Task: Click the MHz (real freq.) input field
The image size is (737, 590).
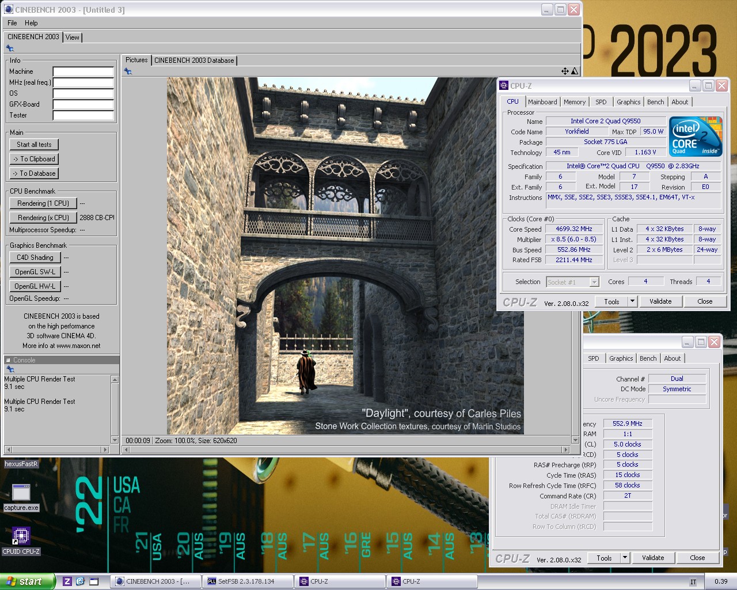Action: tap(83, 82)
